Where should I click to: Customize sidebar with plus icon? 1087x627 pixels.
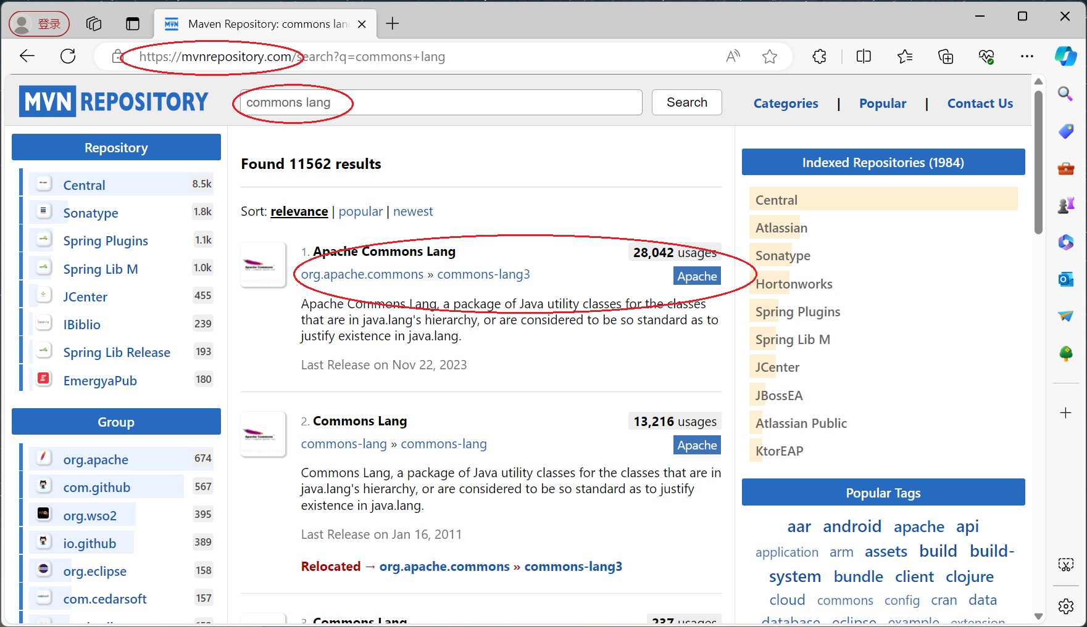[1065, 412]
